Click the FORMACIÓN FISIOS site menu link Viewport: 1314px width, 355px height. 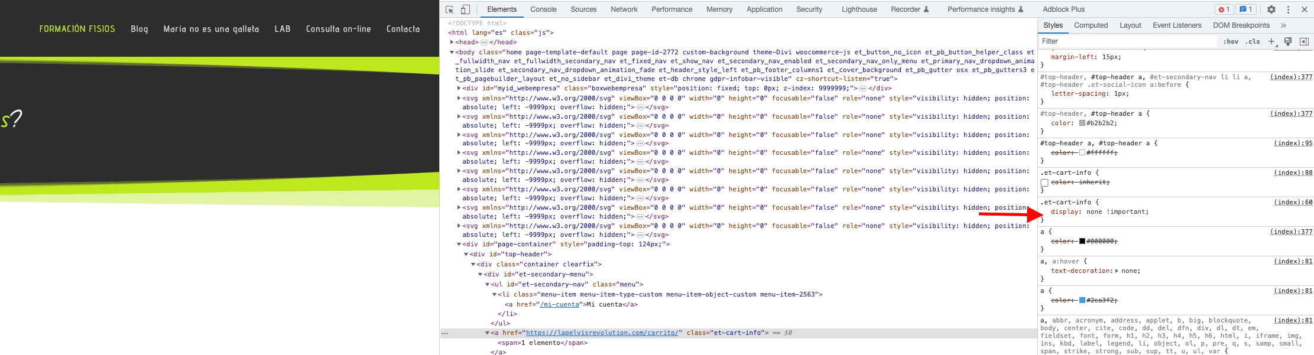point(77,29)
